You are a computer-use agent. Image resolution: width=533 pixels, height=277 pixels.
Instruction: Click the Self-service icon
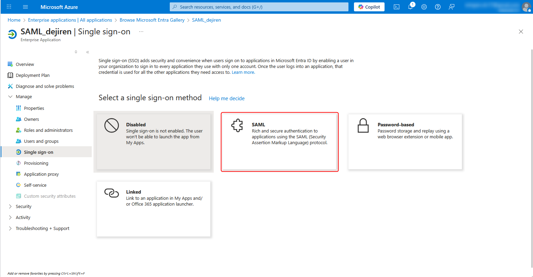(19, 185)
